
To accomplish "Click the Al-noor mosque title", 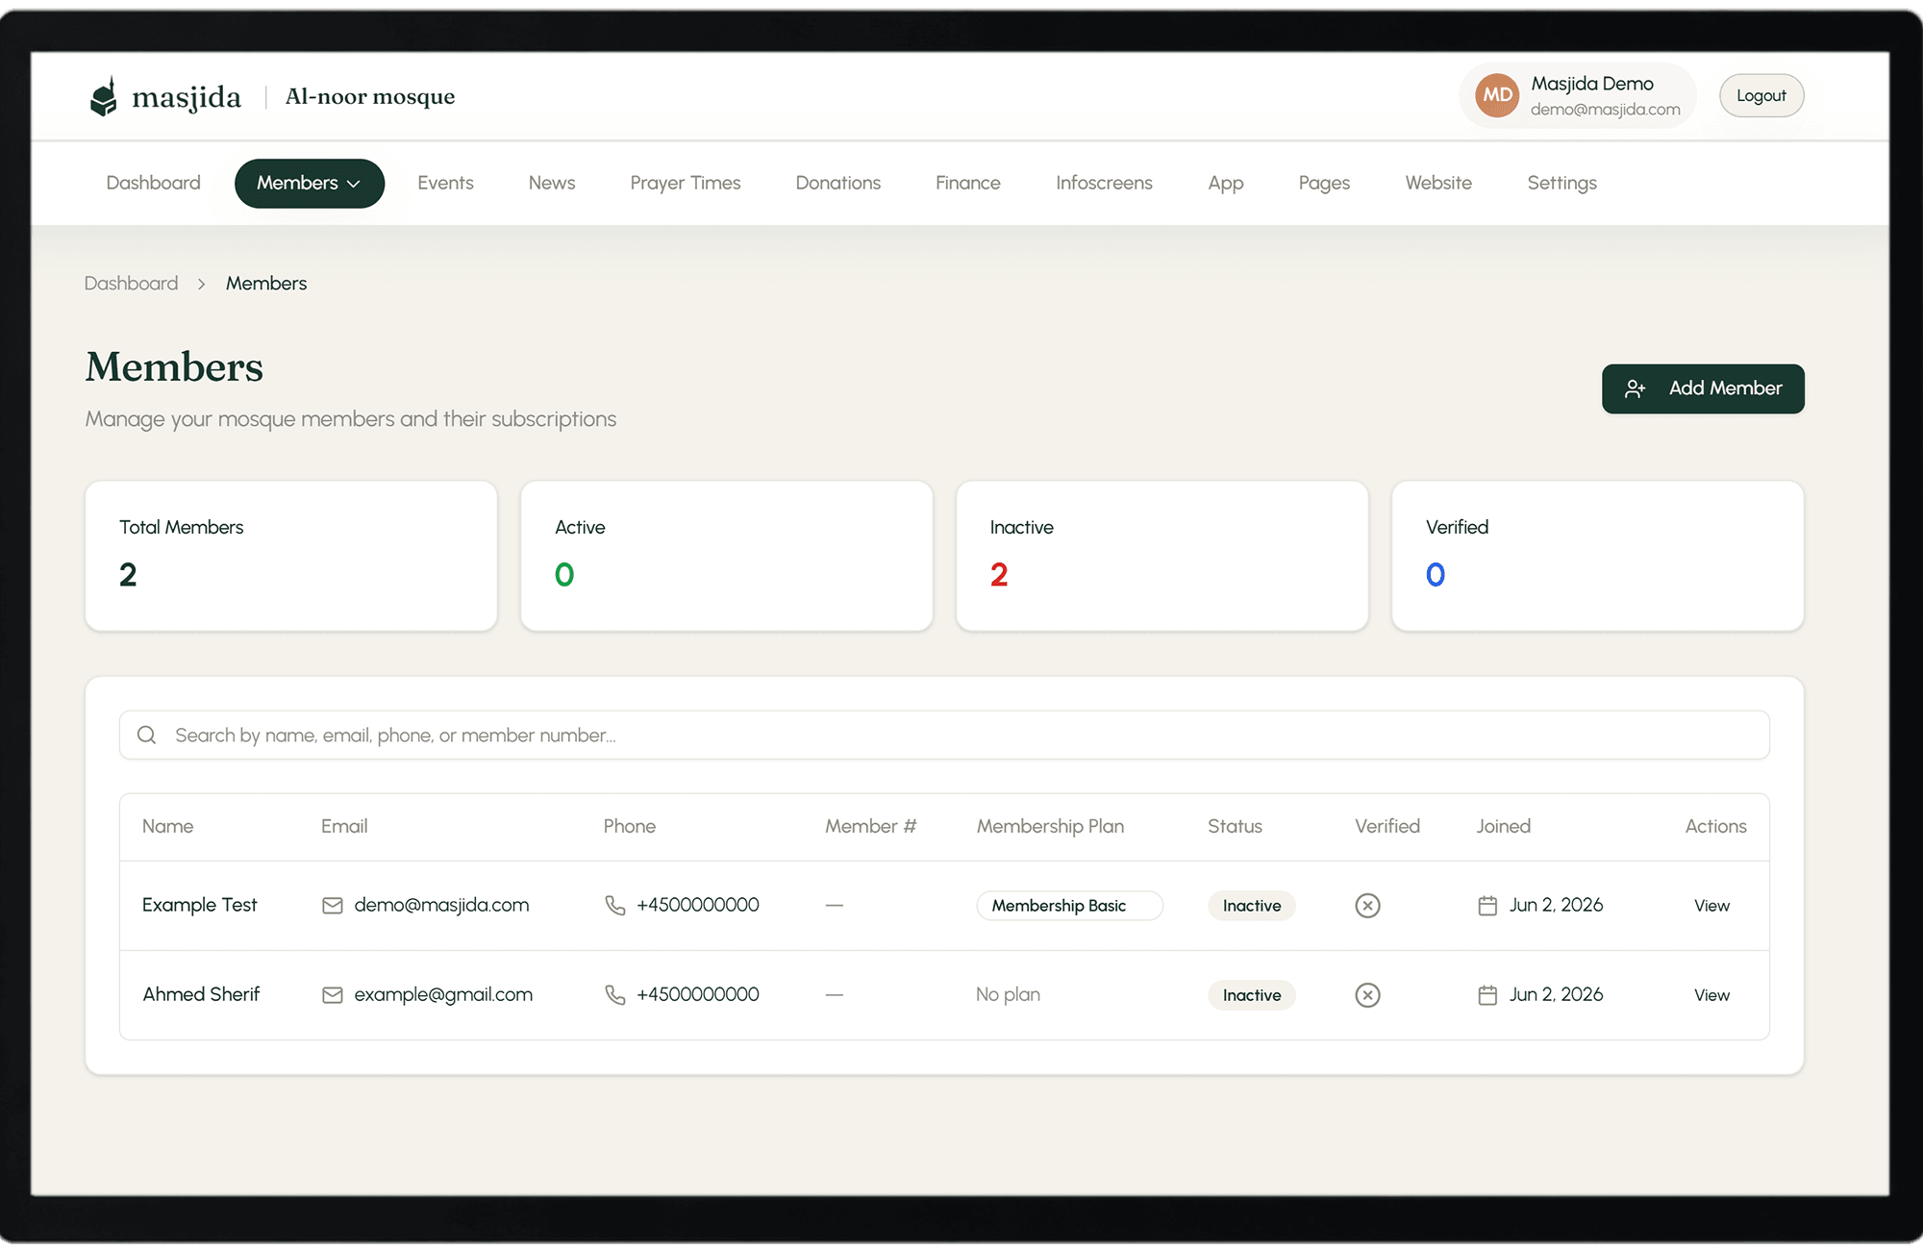I will tap(370, 96).
